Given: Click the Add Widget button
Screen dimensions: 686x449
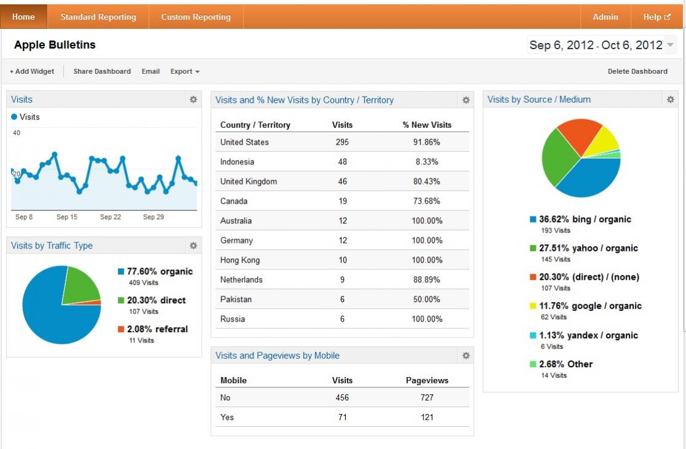Looking at the screenshot, I should (x=32, y=71).
